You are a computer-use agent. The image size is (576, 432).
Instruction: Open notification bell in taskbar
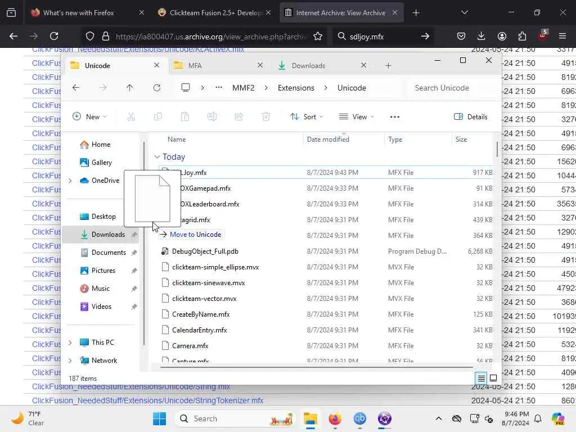coord(538,418)
